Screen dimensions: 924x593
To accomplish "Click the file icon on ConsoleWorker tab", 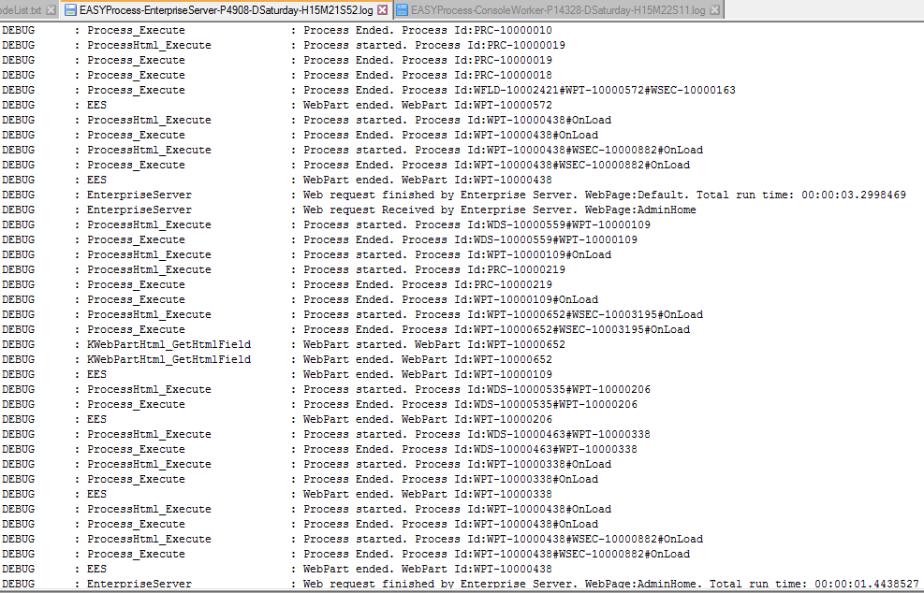I will point(402,10).
